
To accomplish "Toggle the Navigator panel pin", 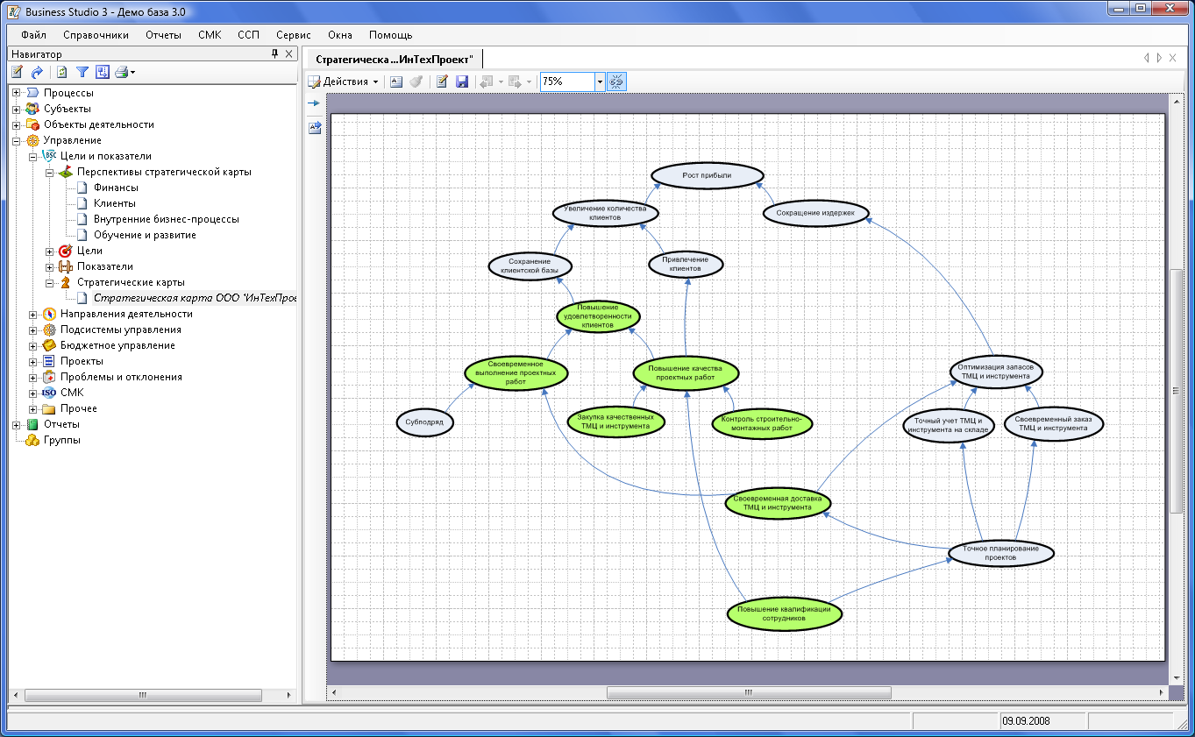I will (274, 54).
